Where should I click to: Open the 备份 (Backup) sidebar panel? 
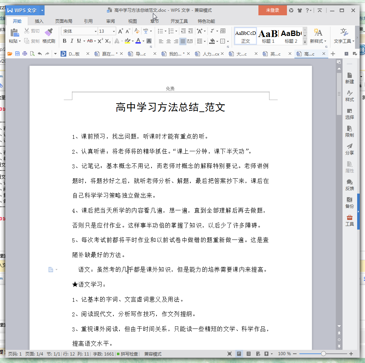tap(350, 202)
